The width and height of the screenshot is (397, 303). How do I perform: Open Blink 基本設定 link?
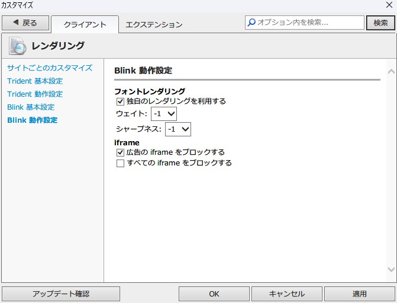(x=31, y=107)
